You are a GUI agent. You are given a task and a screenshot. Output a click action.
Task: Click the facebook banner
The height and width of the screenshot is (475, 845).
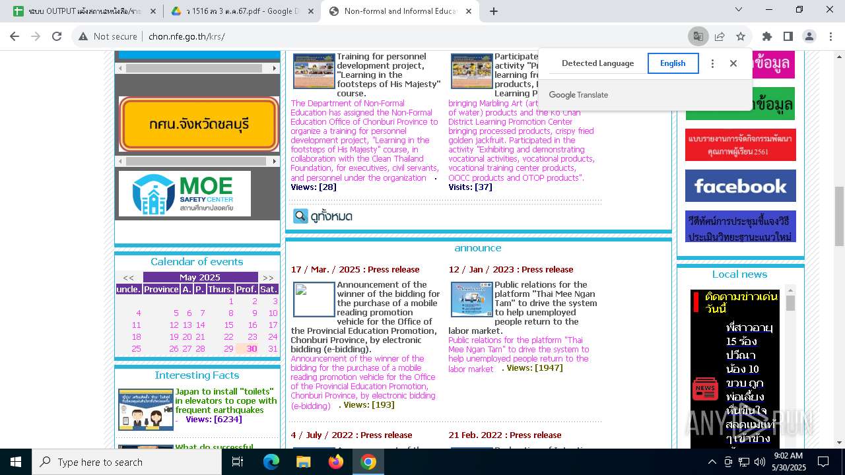(740, 186)
